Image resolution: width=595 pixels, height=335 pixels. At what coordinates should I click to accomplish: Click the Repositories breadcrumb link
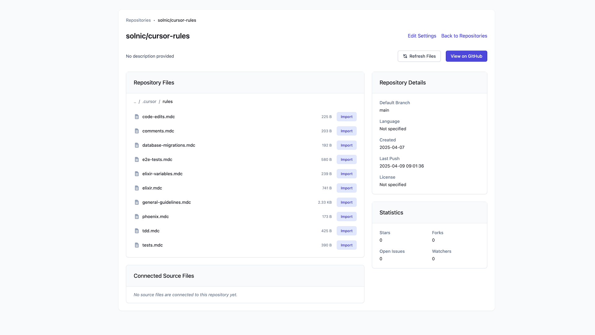point(138,20)
